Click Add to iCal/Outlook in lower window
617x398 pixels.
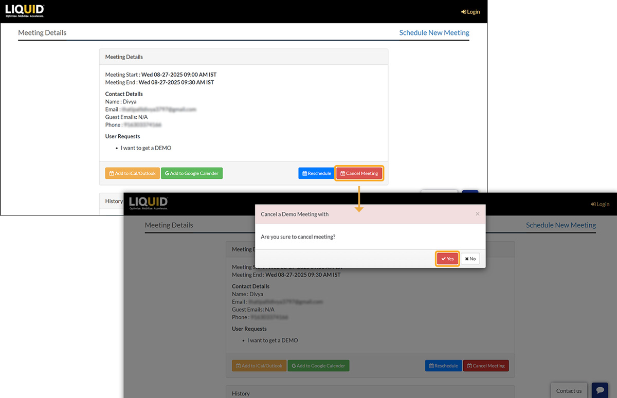click(x=259, y=366)
